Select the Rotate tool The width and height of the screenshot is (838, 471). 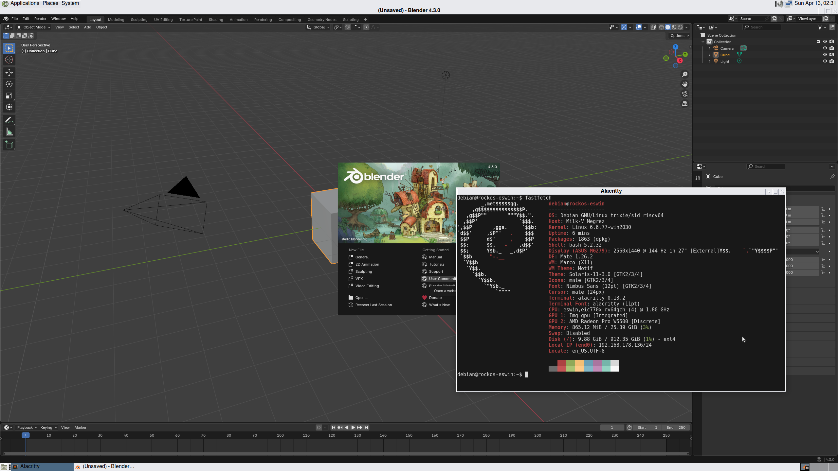(x=9, y=84)
